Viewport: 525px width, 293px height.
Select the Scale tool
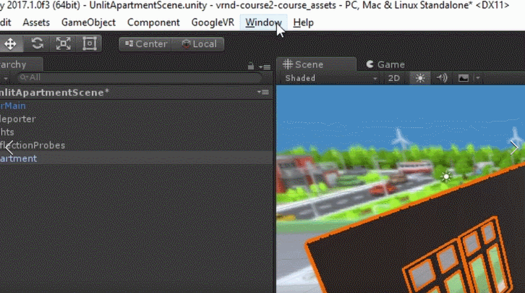pyautogui.click(x=63, y=43)
